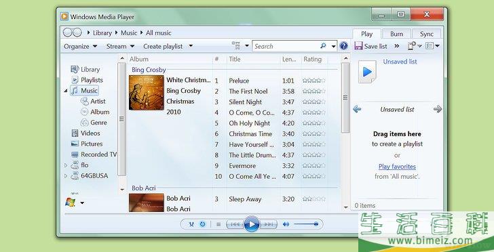The image size is (494, 252).
Task: Click the search magnifier icon
Action: tap(323, 46)
